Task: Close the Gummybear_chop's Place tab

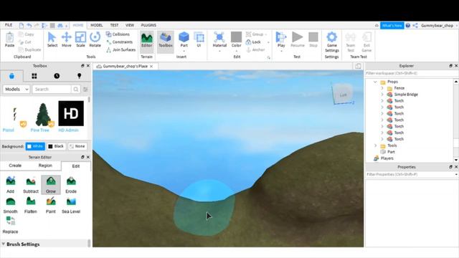Action: point(151,67)
